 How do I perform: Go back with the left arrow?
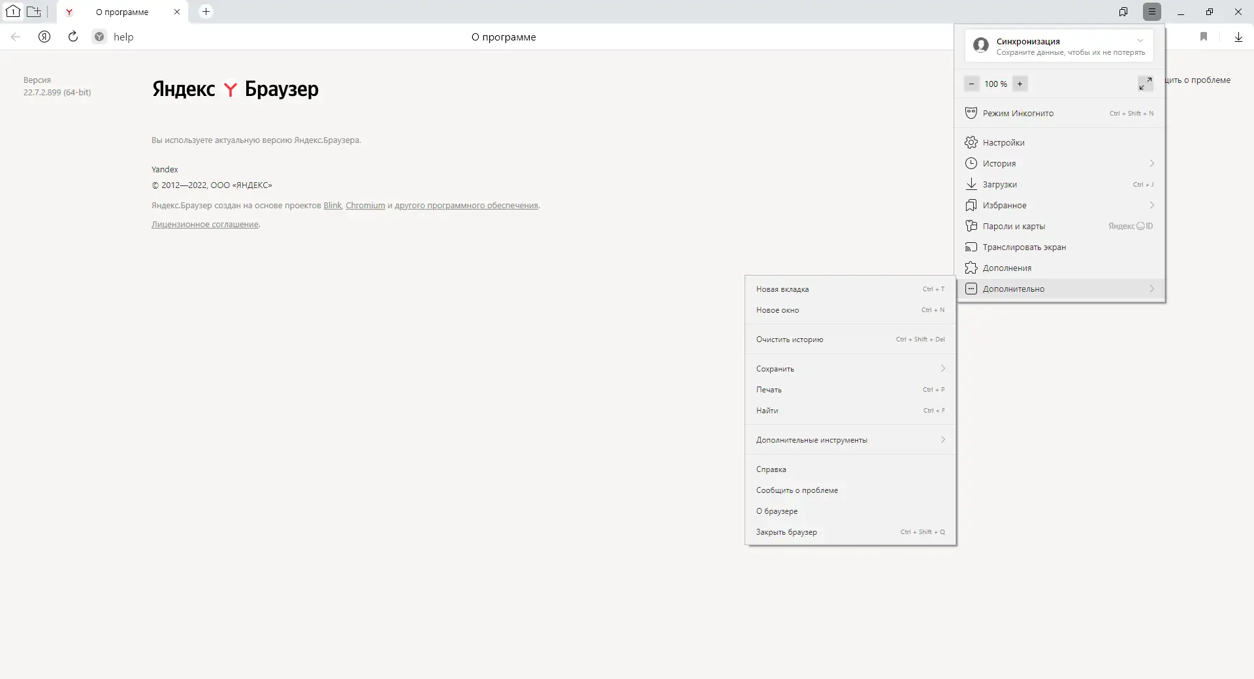(16, 37)
